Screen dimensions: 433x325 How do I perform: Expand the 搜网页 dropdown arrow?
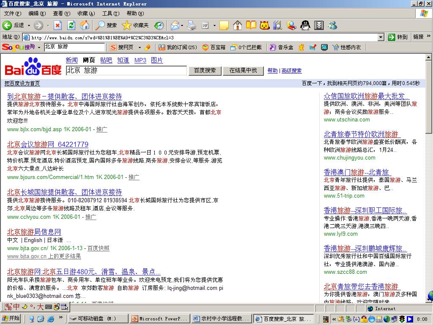click(x=140, y=47)
